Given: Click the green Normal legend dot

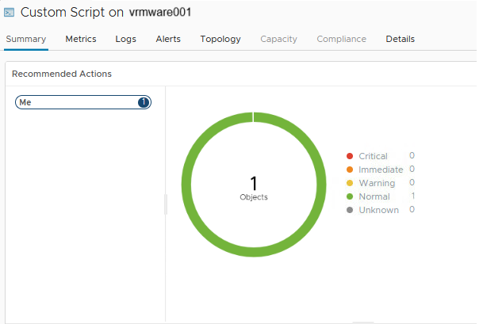Looking at the screenshot, I should tap(350, 196).
